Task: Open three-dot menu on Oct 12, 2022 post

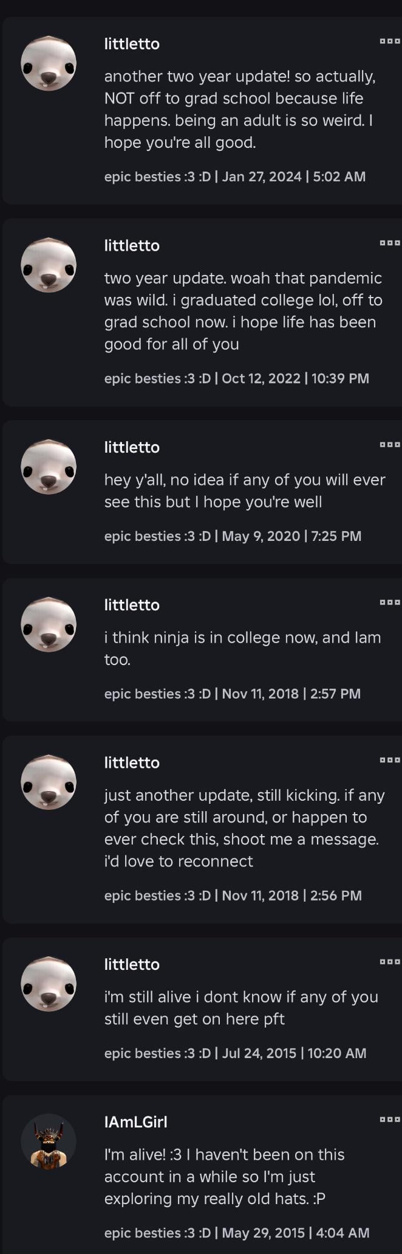Action: coord(389,243)
